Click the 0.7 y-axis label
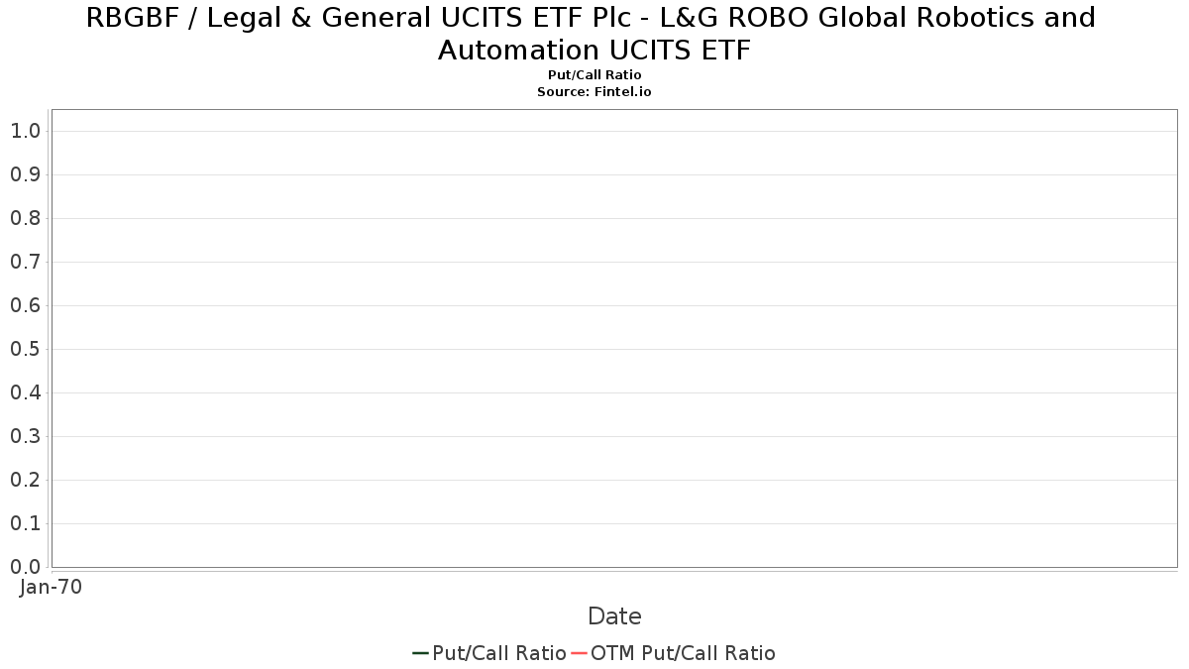The height and width of the screenshot is (669, 1189). pyautogui.click(x=26, y=262)
